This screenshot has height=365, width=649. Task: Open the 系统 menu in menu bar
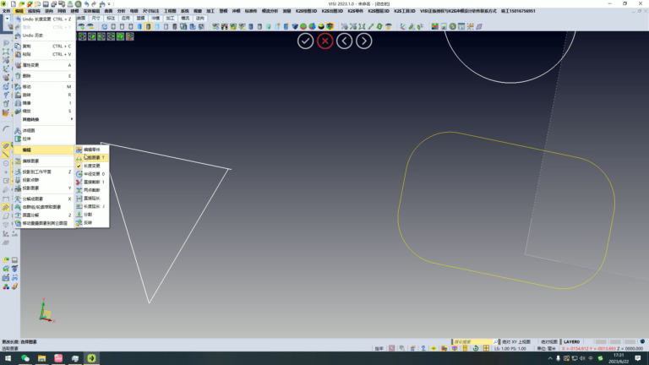(x=185, y=11)
